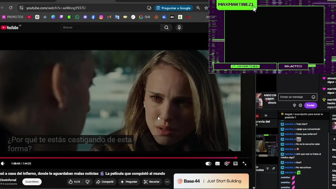Viewport: 336px width, 189px height.
Task: Click the Recortar clip button
Action: (151, 182)
